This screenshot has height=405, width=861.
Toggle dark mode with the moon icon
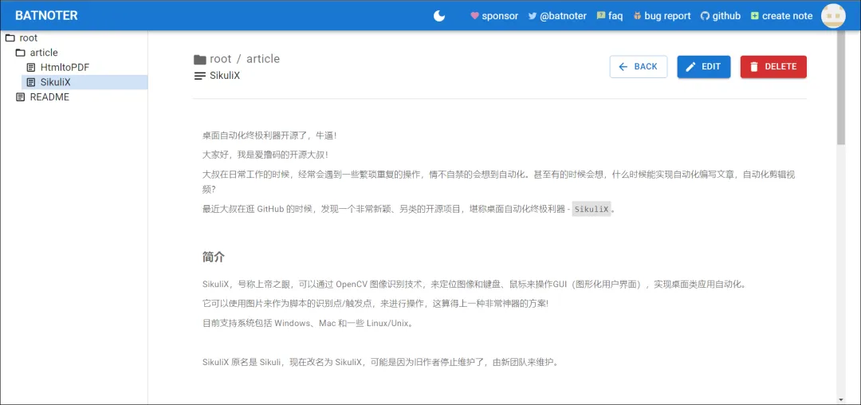tap(439, 16)
